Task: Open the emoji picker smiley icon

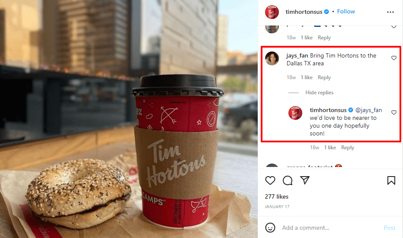Action: pyautogui.click(x=270, y=228)
